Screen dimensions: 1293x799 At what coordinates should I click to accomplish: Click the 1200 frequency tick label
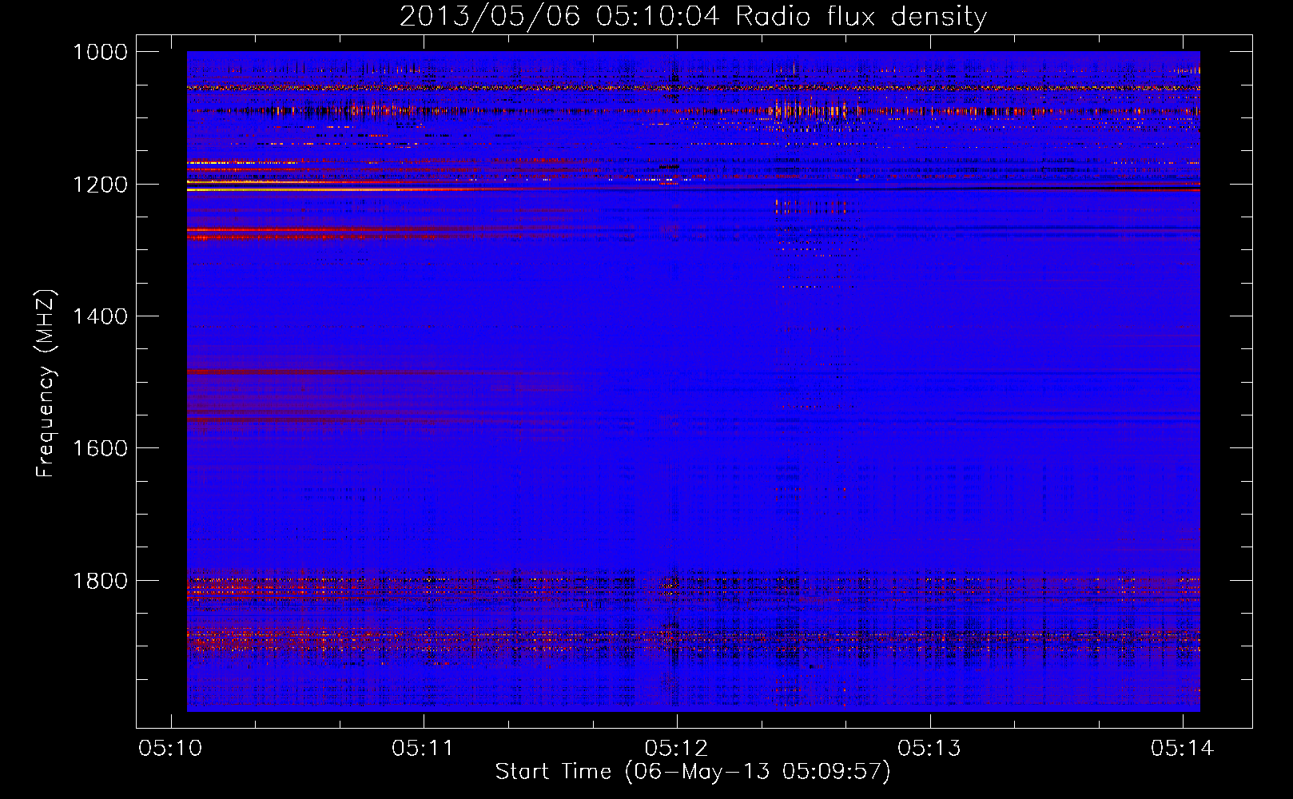[100, 185]
